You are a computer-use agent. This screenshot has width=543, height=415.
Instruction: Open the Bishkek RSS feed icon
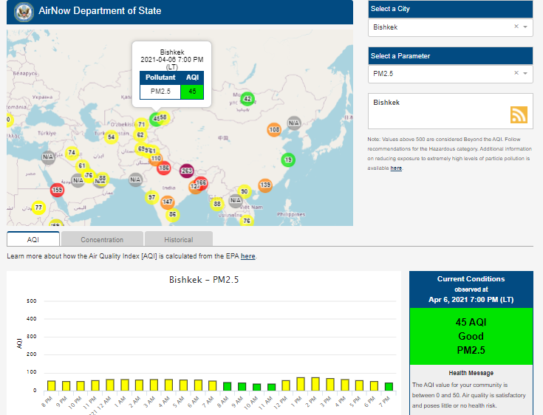click(519, 114)
